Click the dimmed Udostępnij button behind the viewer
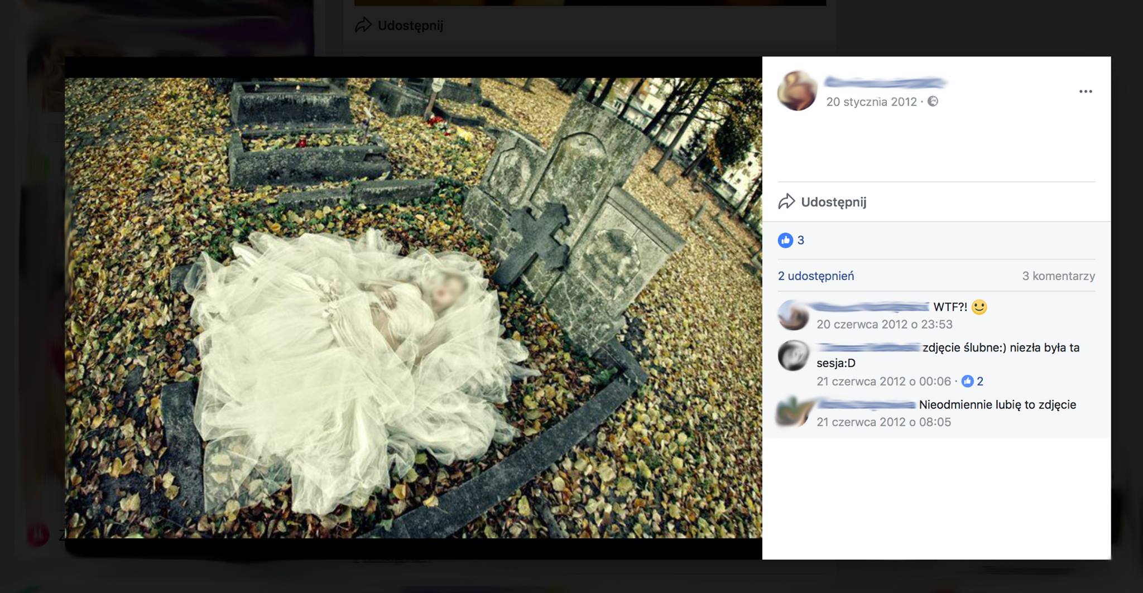Screen dimensions: 1143x593 click(x=400, y=26)
